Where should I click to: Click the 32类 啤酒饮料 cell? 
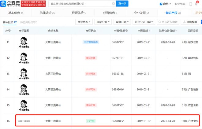point(190,58)
